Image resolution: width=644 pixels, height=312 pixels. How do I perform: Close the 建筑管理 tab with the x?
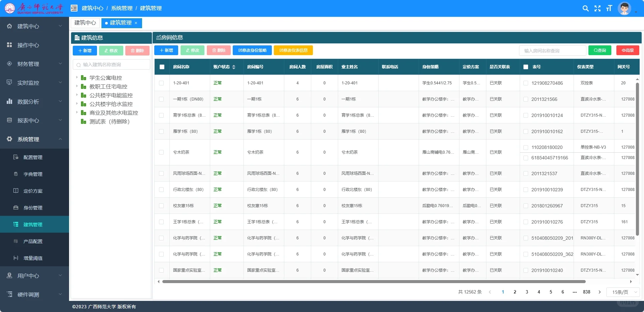[136, 23]
